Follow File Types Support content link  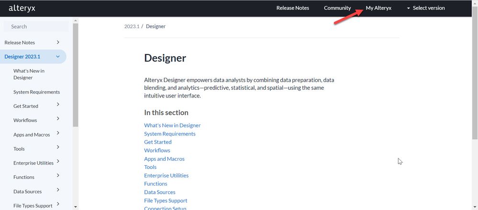pos(166,200)
